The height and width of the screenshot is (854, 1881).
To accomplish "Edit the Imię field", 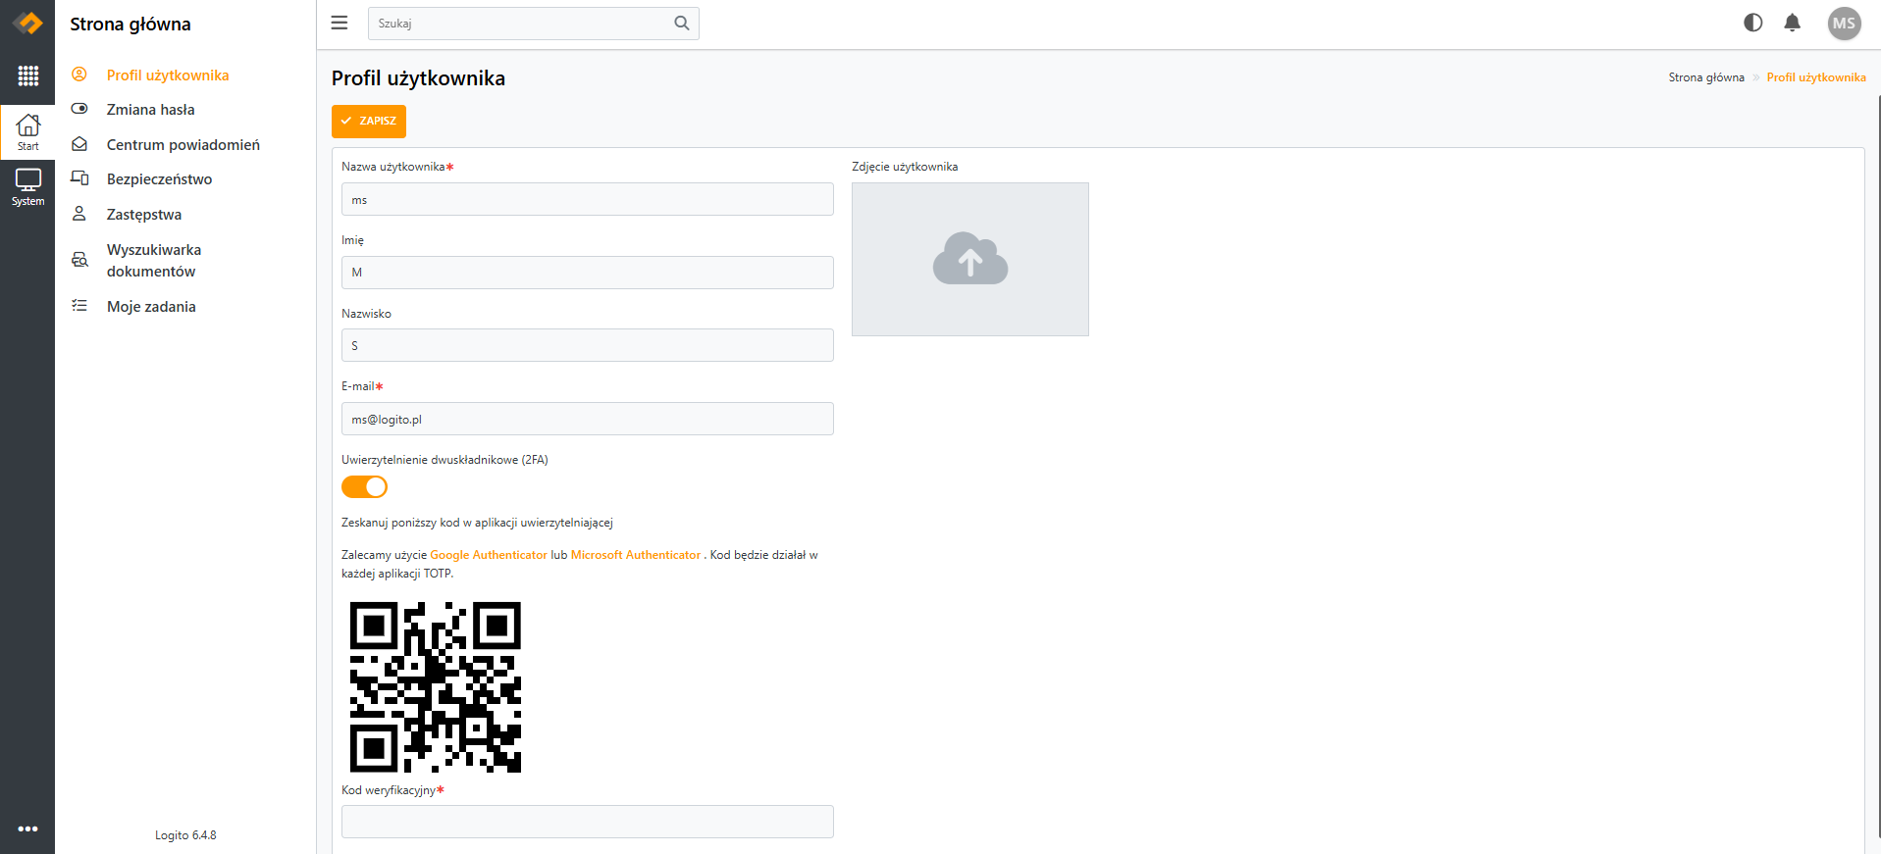I will coord(588,273).
